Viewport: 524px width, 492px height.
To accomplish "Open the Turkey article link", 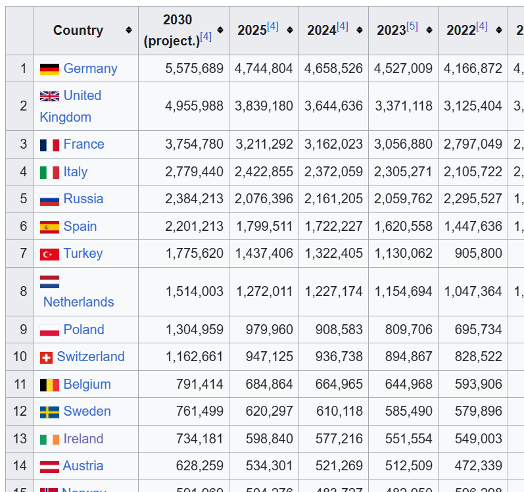I will (83, 253).
